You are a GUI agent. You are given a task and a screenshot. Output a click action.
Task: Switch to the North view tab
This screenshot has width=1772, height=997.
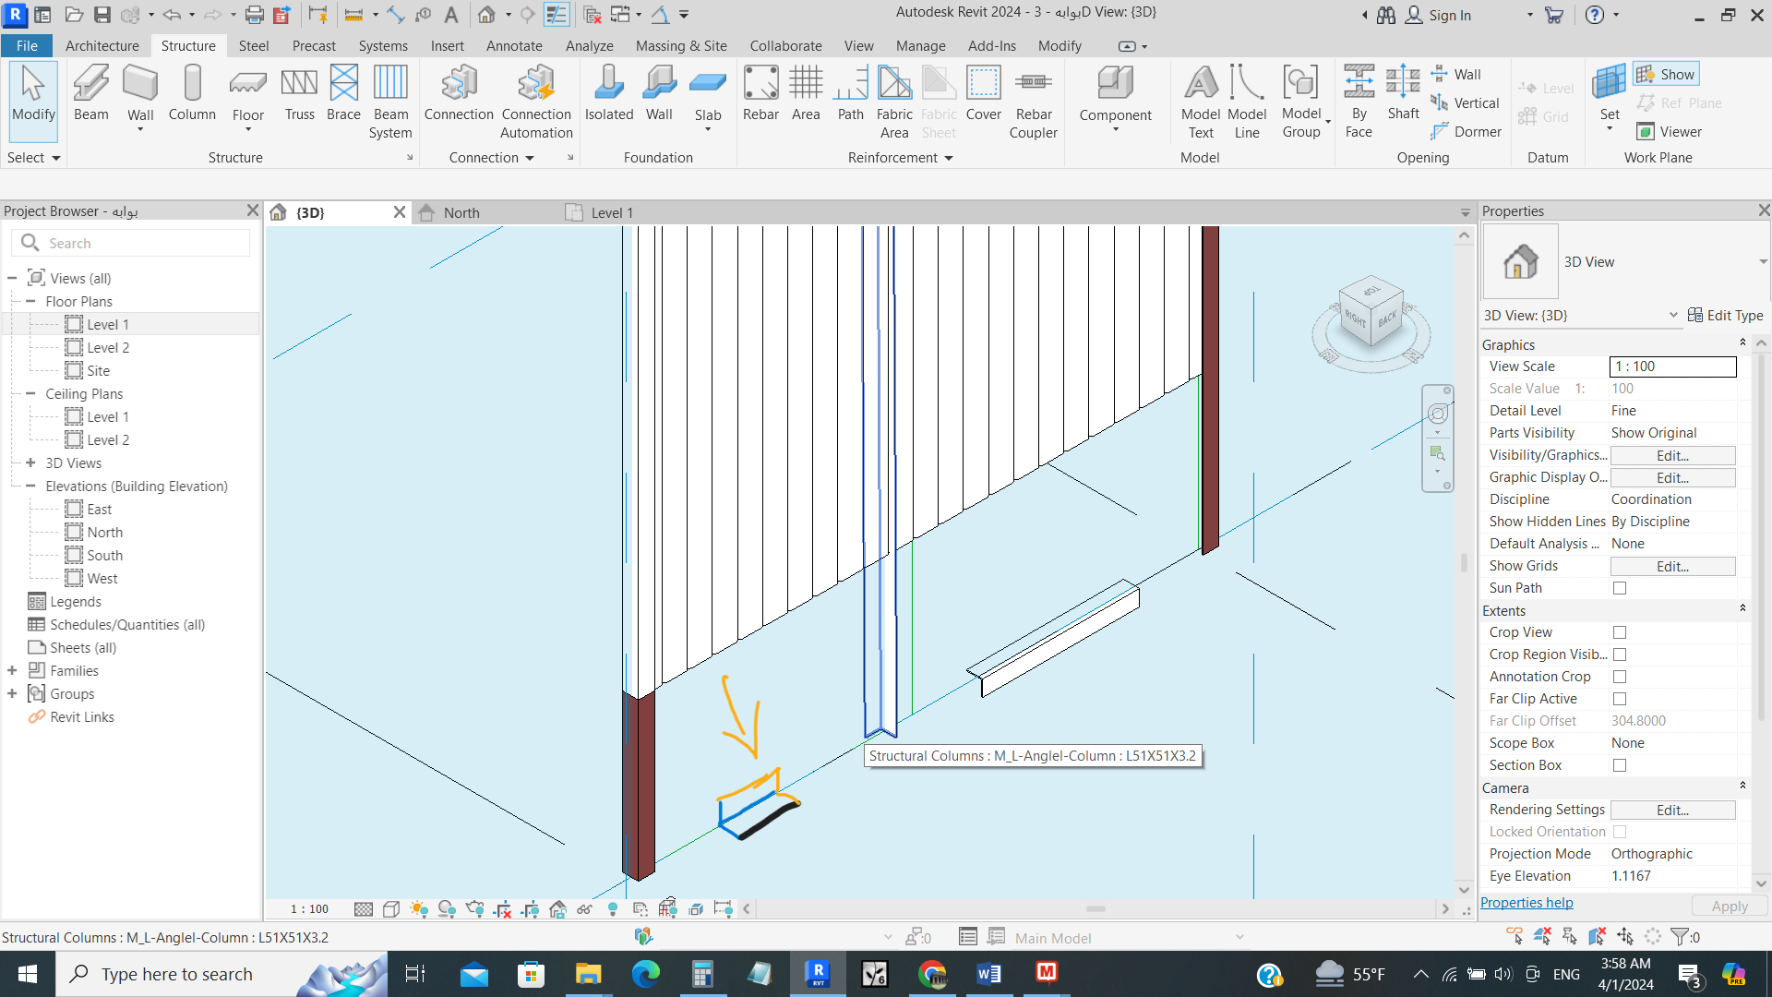[x=461, y=212]
